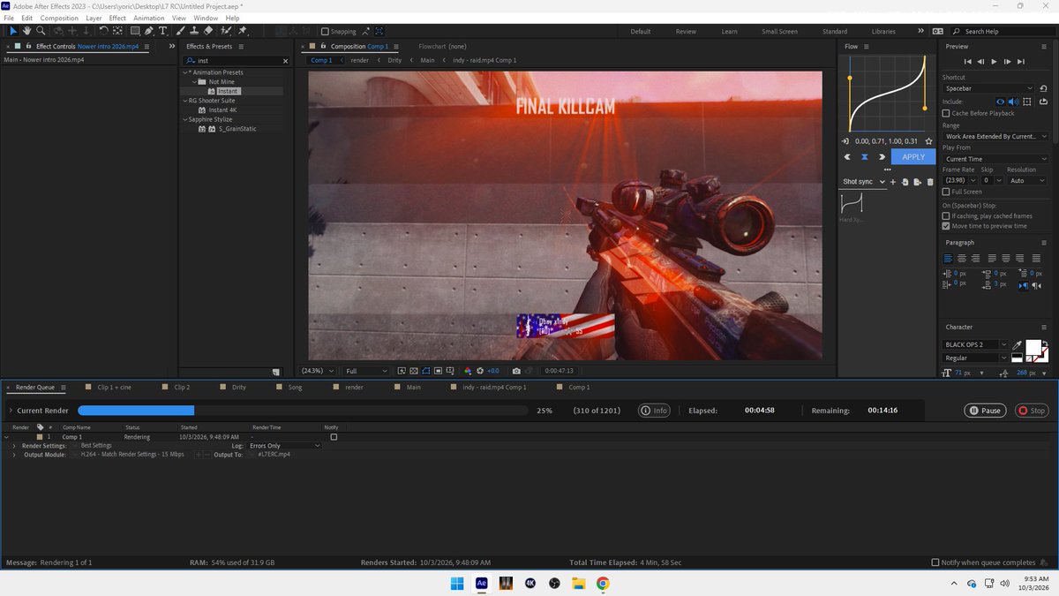Tick the Notify checkbox for Comp 1
The width and height of the screenshot is (1059, 596).
click(334, 437)
